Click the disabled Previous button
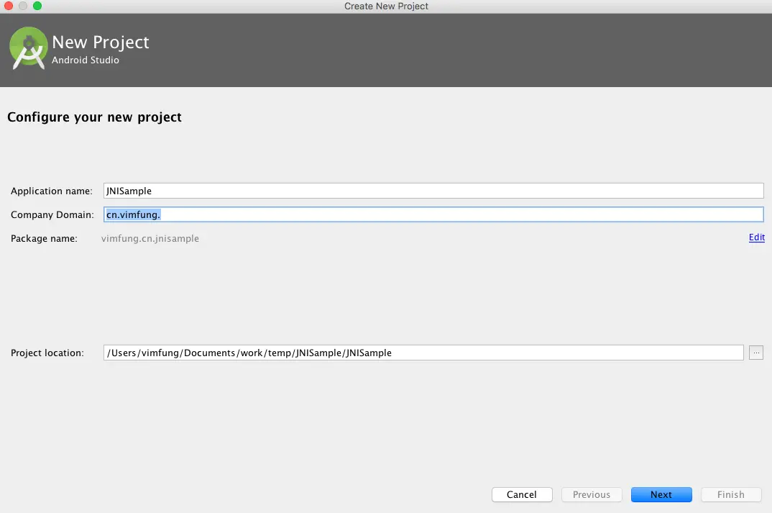Screen dimensions: 772x513 pyautogui.click(x=592, y=494)
